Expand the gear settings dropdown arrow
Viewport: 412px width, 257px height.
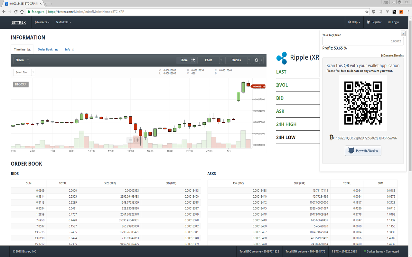click(262, 60)
